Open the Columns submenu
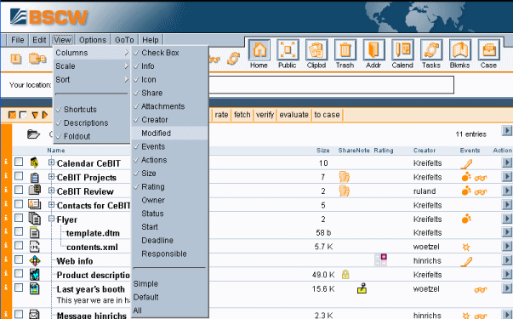513x319 pixels. (x=92, y=53)
